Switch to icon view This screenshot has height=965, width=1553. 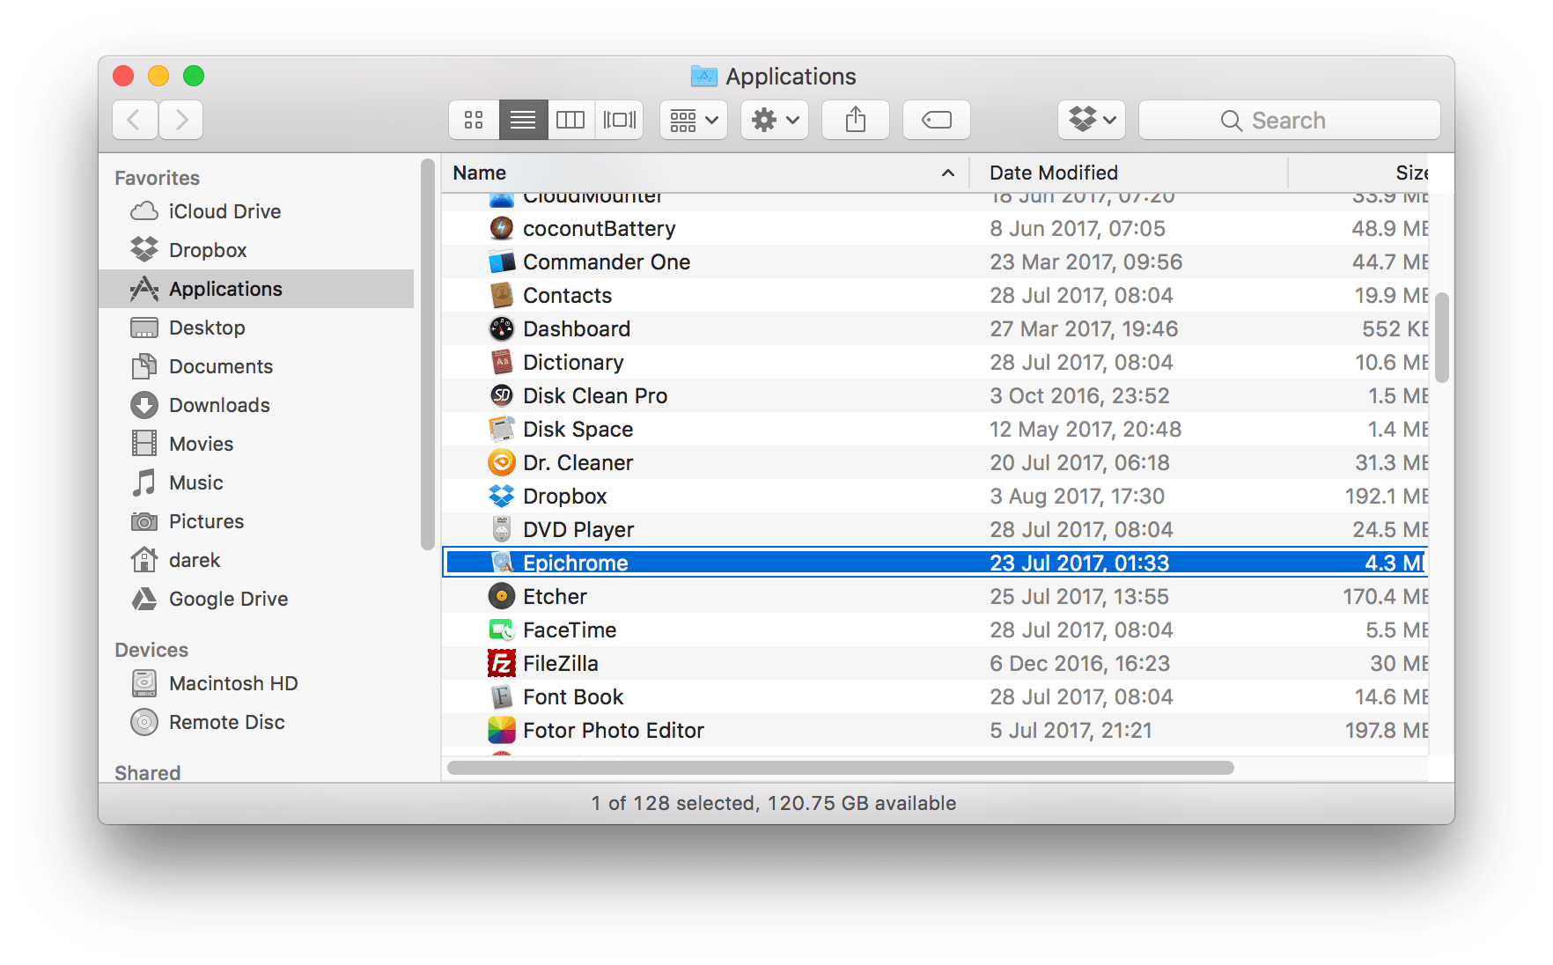pos(474,120)
